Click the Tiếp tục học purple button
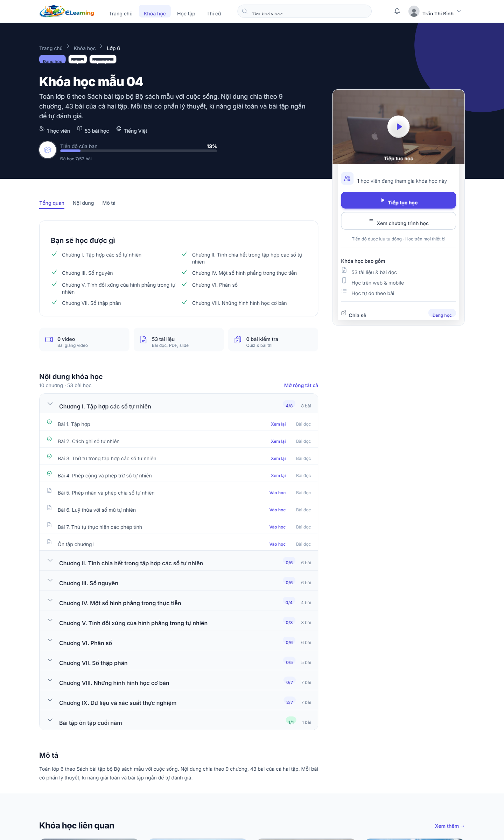 (399, 200)
